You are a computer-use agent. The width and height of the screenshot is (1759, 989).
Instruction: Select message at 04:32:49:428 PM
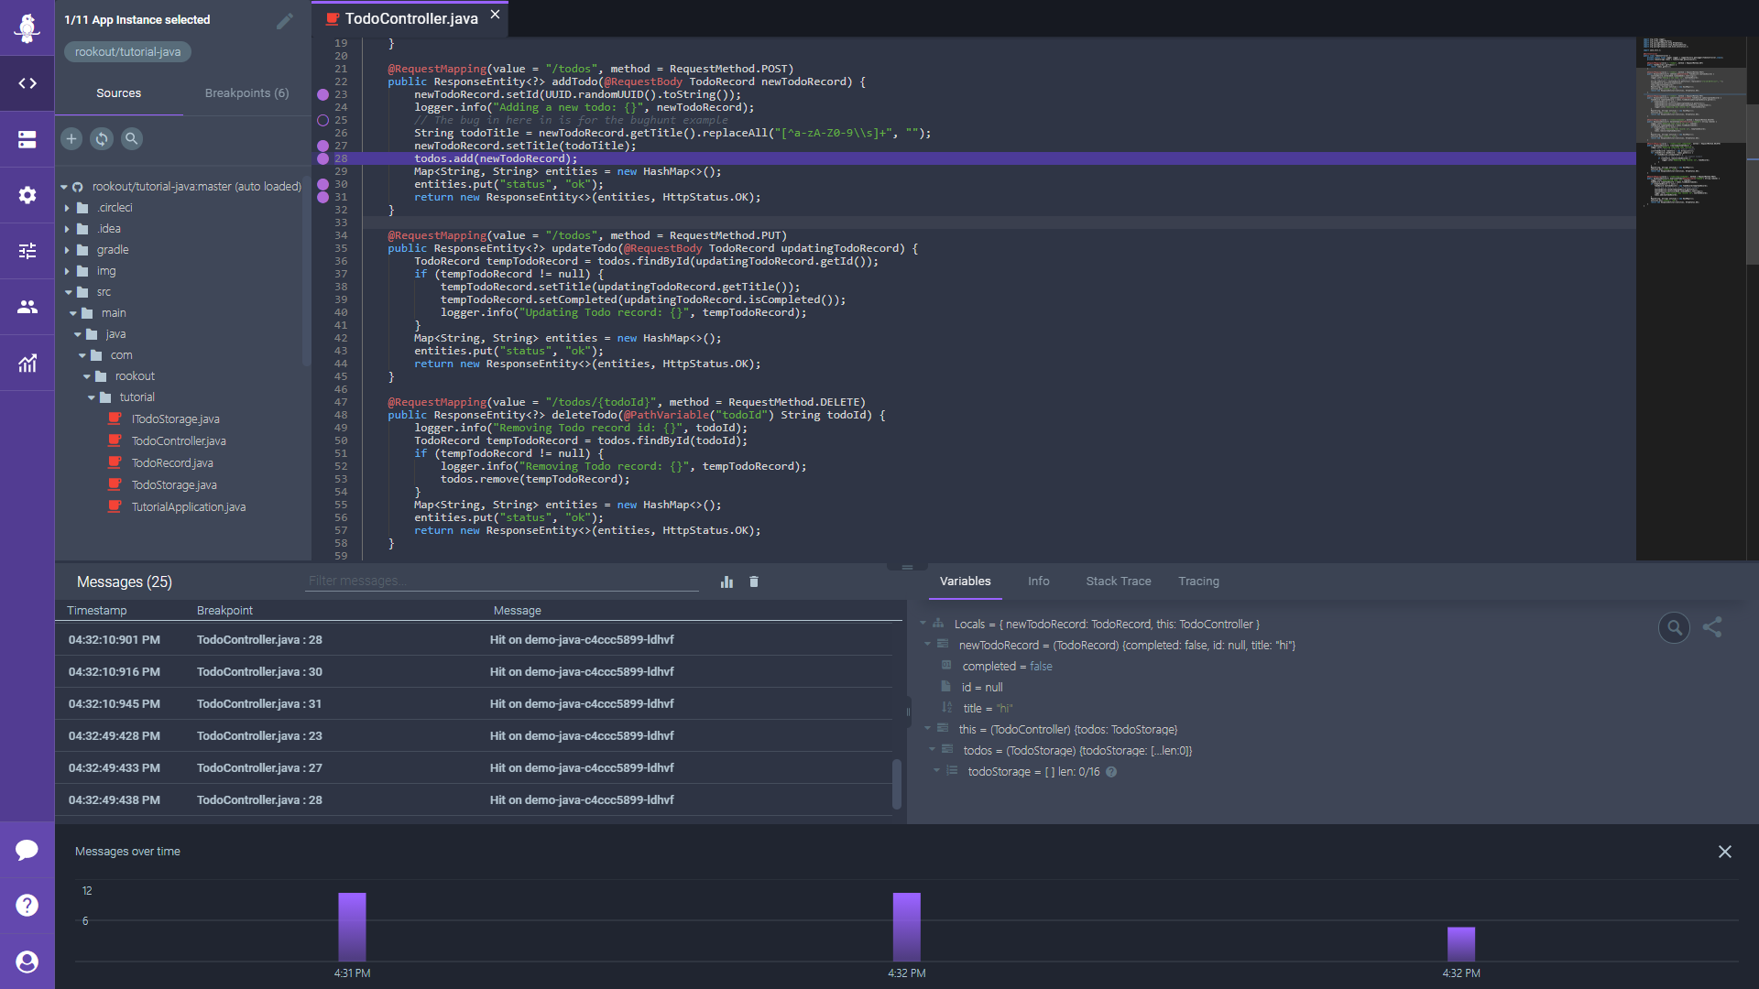click(474, 736)
